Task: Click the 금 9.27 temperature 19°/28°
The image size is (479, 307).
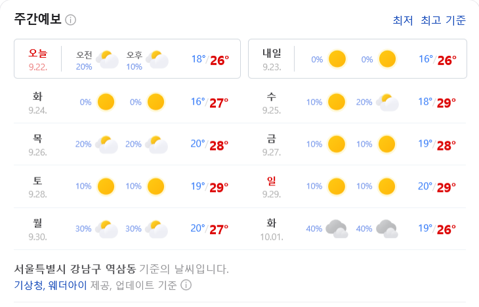Action: point(437,145)
